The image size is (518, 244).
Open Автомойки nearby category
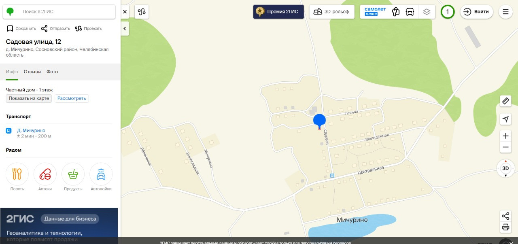pyautogui.click(x=101, y=174)
